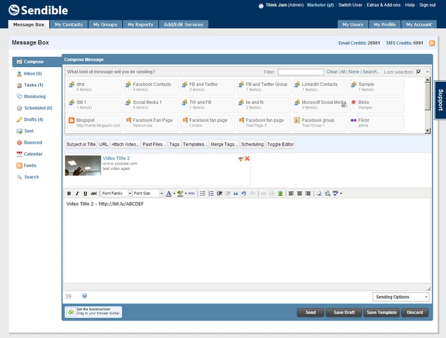Viewport: 446px width, 338px height.
Task: Open the My Profile tab
Action: coord(385,25)
